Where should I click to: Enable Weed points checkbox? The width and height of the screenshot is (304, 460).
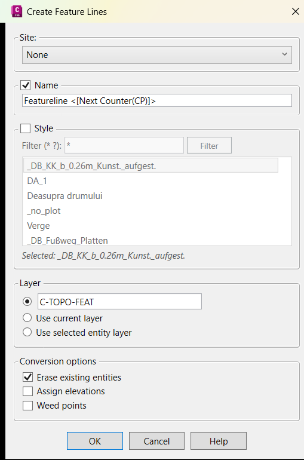tap(28, 406)
